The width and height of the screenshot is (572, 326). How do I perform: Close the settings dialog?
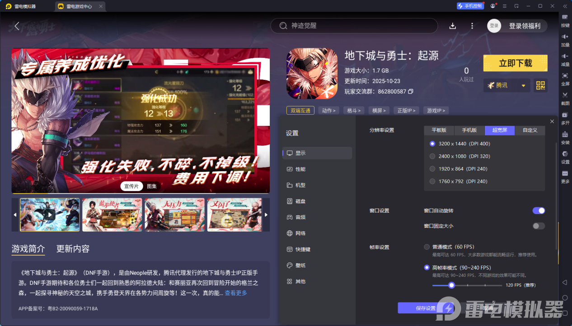[x=552, y=121]
